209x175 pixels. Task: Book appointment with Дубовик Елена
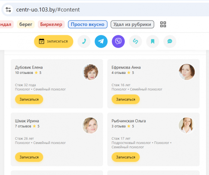click(x=29, y=99)
